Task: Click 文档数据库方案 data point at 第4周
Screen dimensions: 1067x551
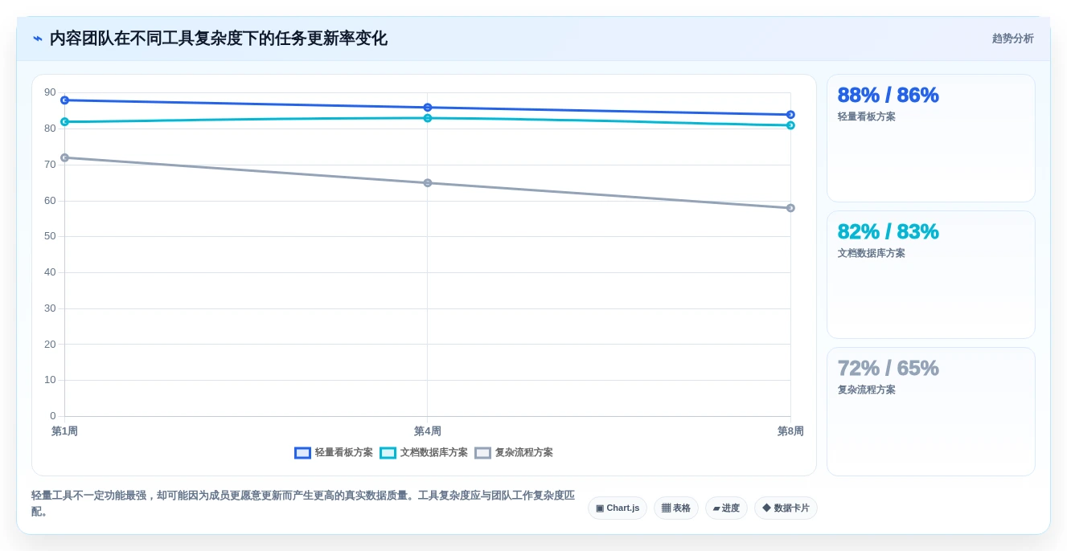Action: (x=428, y=118)
